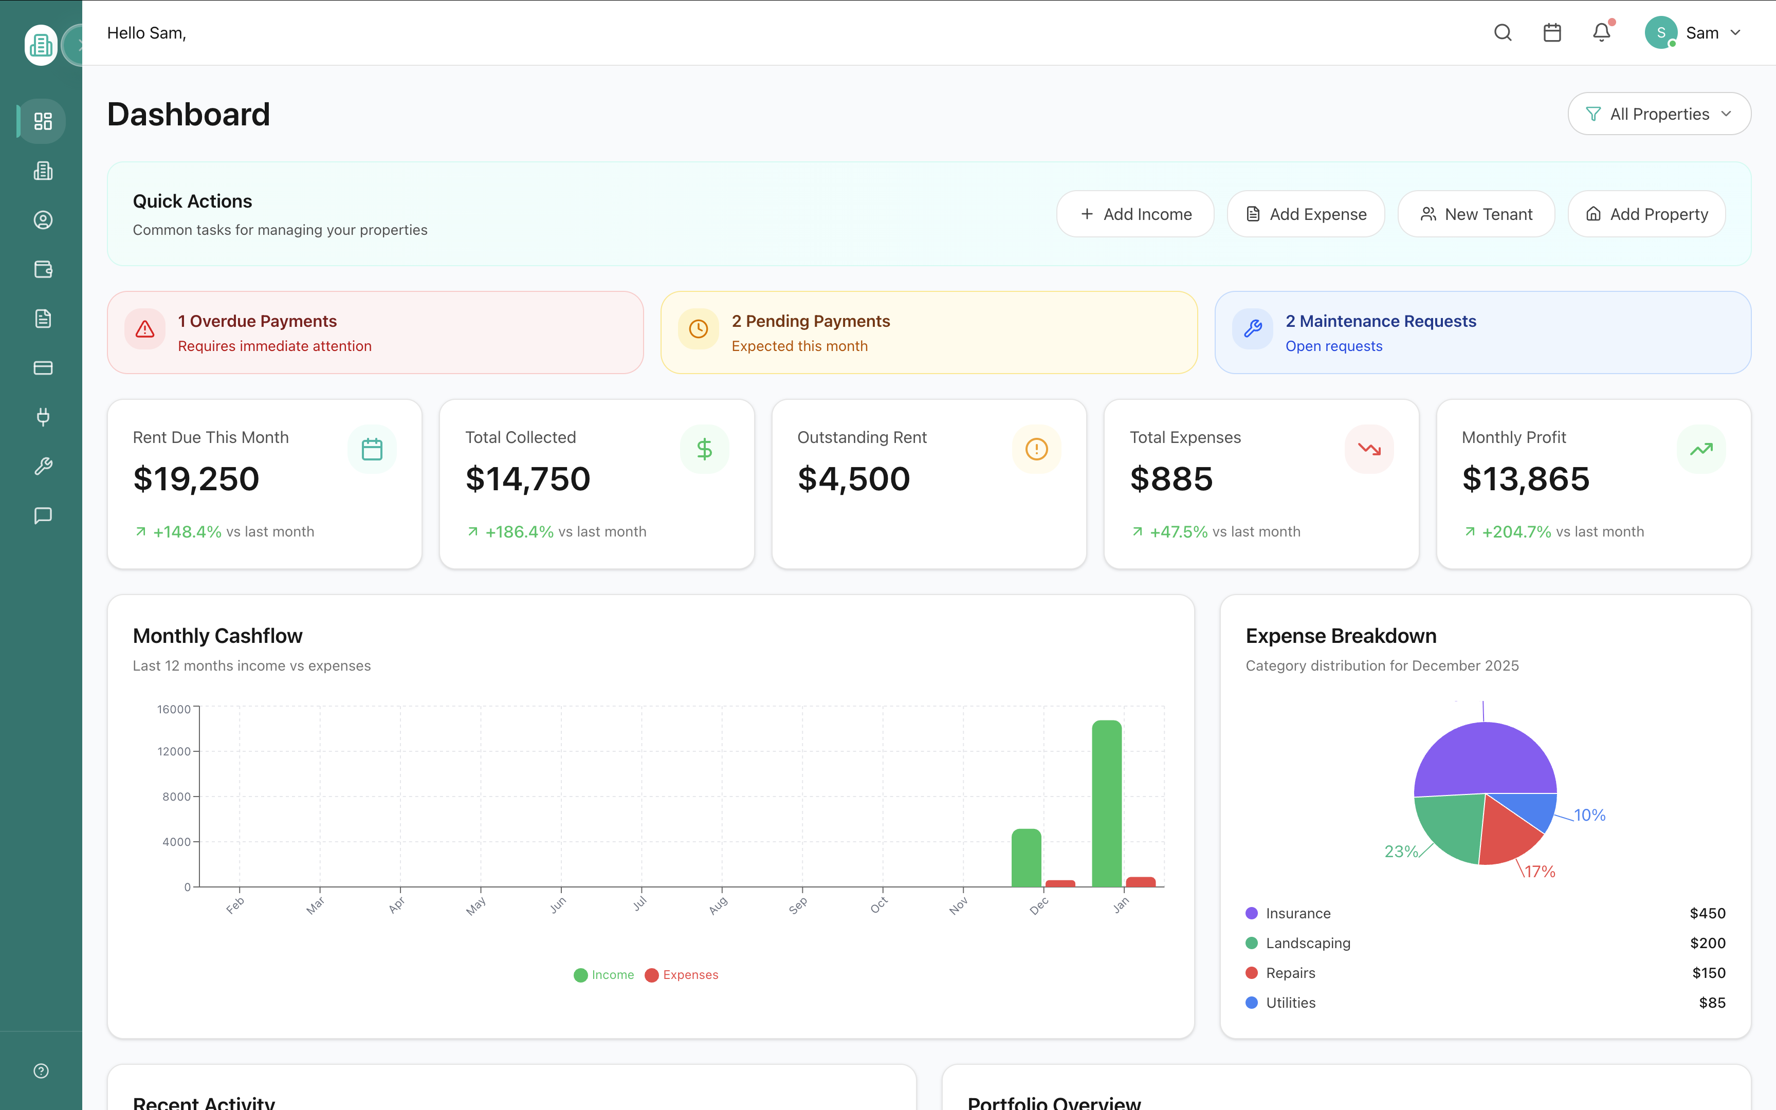The width and height of the screenshot is (1776, 1110).
Task: Click the Add Expense button
Action: coord(1306,214)
